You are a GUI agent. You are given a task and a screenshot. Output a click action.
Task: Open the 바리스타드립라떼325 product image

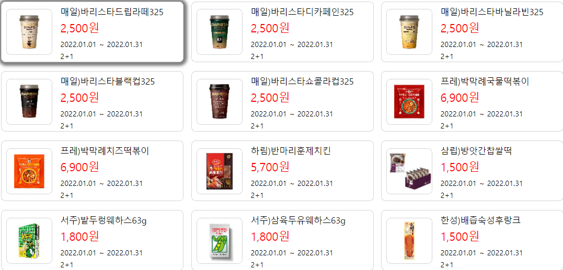point(29,32)
